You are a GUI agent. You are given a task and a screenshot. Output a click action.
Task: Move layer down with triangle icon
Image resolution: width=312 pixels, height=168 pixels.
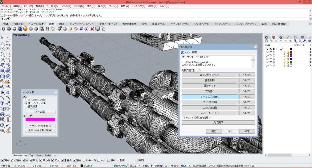(285, 41)
